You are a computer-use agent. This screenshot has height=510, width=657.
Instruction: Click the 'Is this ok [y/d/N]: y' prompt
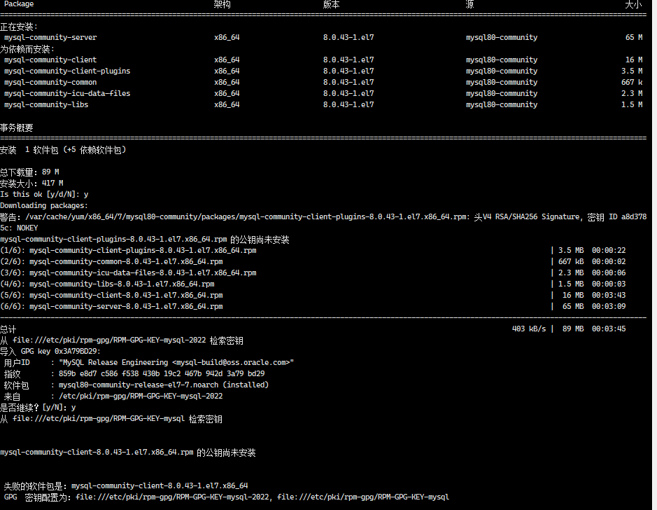point(44,195)
